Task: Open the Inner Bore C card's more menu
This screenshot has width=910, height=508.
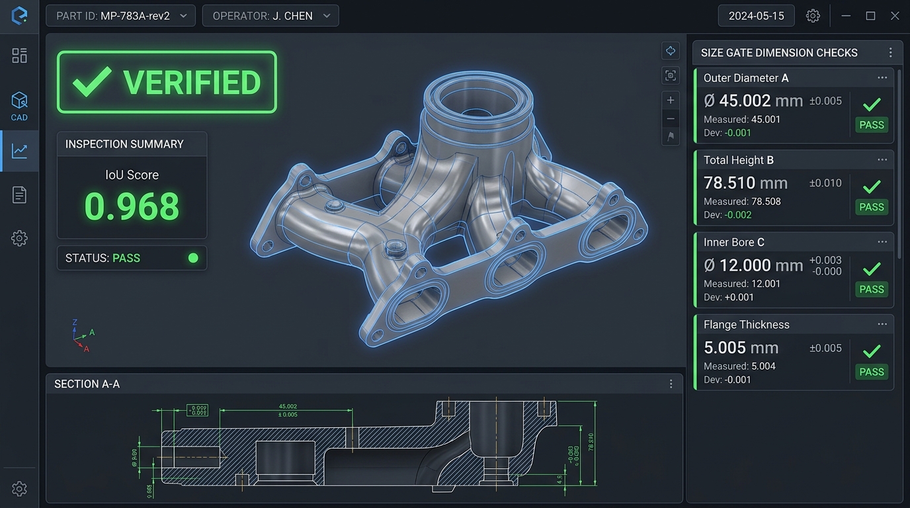Action: pos(882,242)
